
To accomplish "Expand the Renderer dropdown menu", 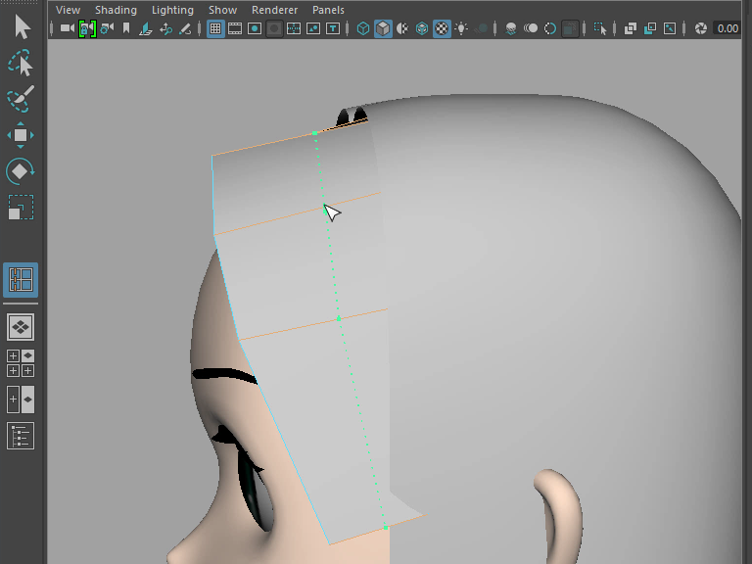I will pyautogui.click(x=274, y=10).
